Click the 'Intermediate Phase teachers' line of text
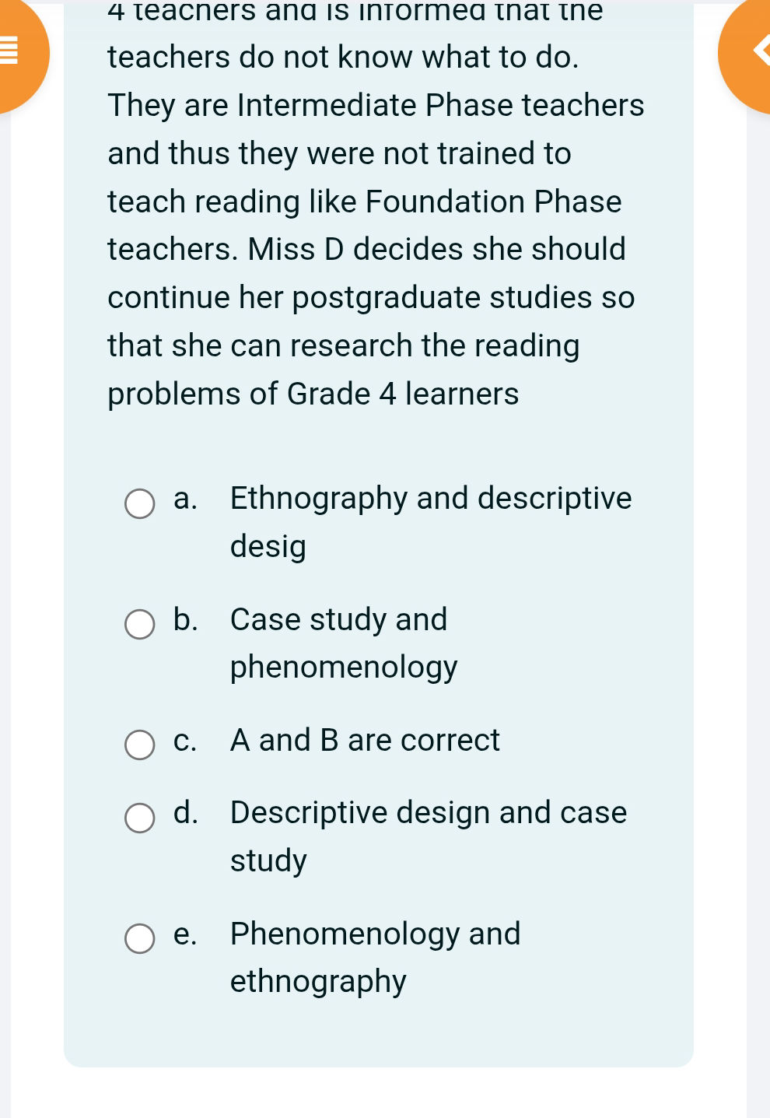Image resolution: width=770 pixels, height=1118 pixels. [x=376, y=105]
